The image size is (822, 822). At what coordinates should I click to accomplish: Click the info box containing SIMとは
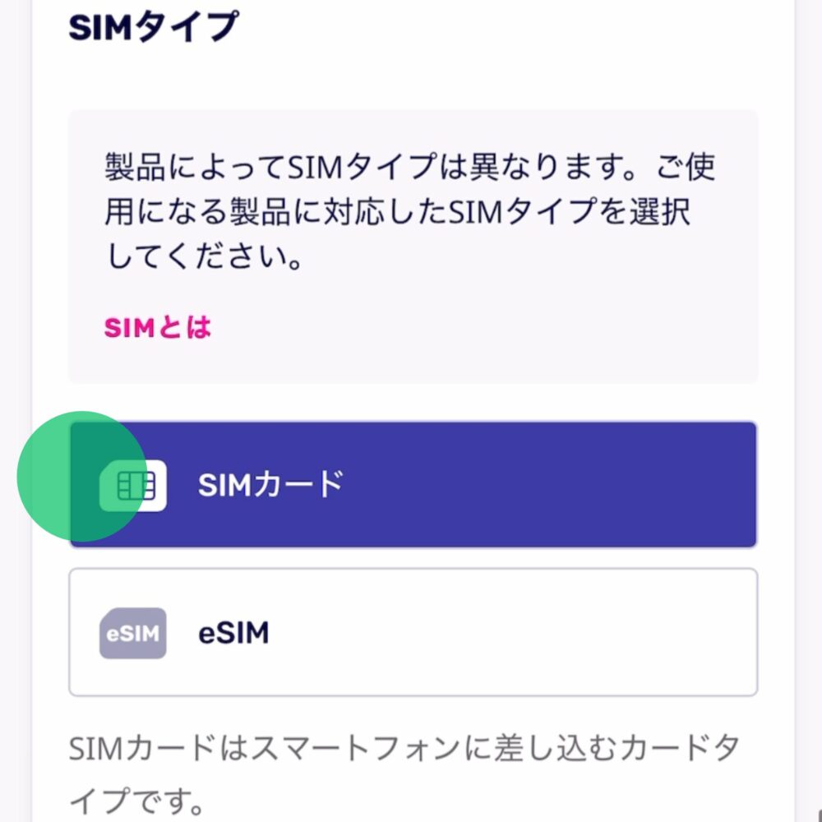point(413,247)
